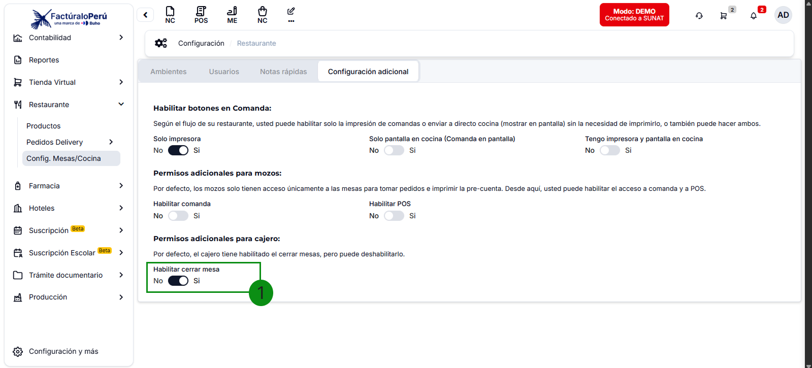
Task: Expand the Suscripción chevron
Action: pyautogui.click(x=121, y=230)
